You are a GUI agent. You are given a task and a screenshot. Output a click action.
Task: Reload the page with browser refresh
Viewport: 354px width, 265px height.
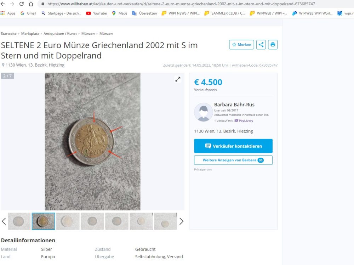coord(22,4)
